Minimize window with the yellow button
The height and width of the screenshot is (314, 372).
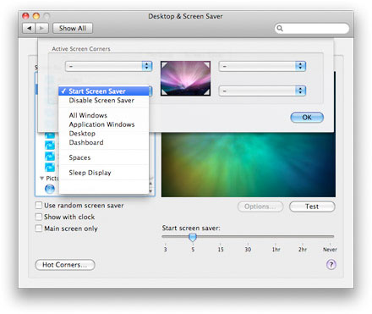tap(36, 16)
